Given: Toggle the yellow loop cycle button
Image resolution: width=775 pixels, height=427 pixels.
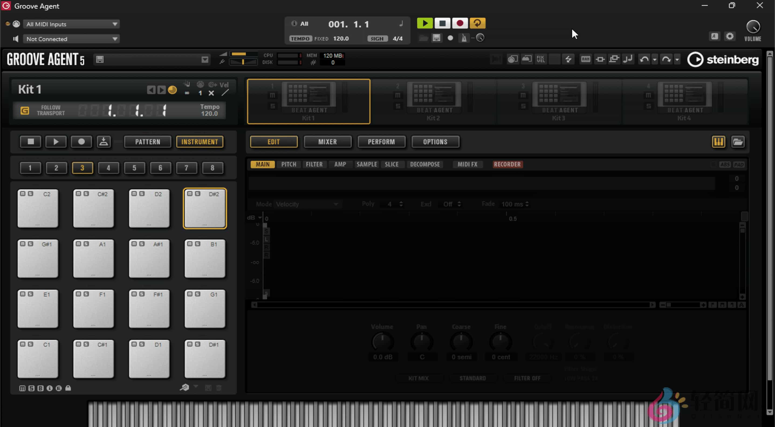Looking at the screenshot, I should [477, 23].
